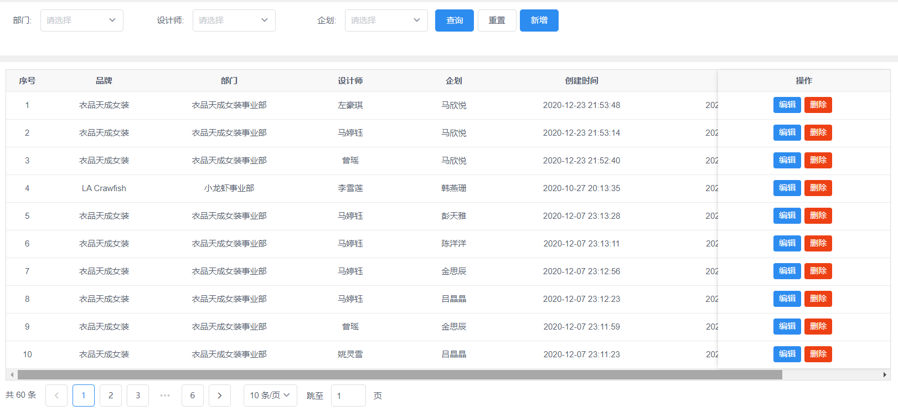Click the 跳至 page number input field
The image size is (898, 411).
click(348, 395)
